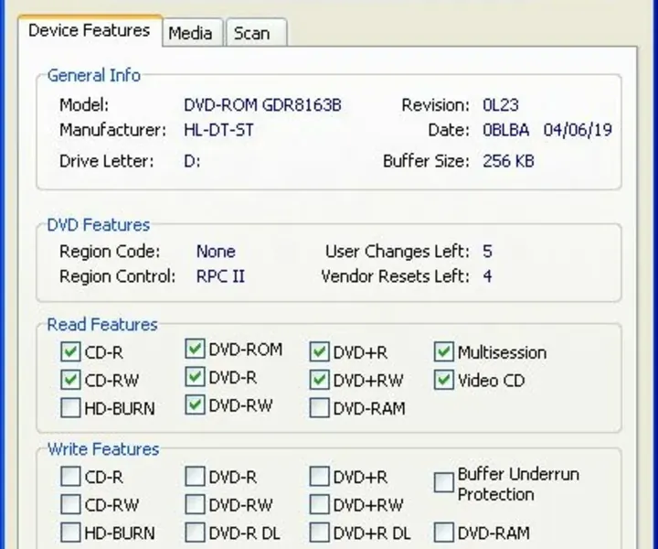The width and height of the screenshot is (658, 549).
Task: Switch to the Media tab
Action: point(190,33)
